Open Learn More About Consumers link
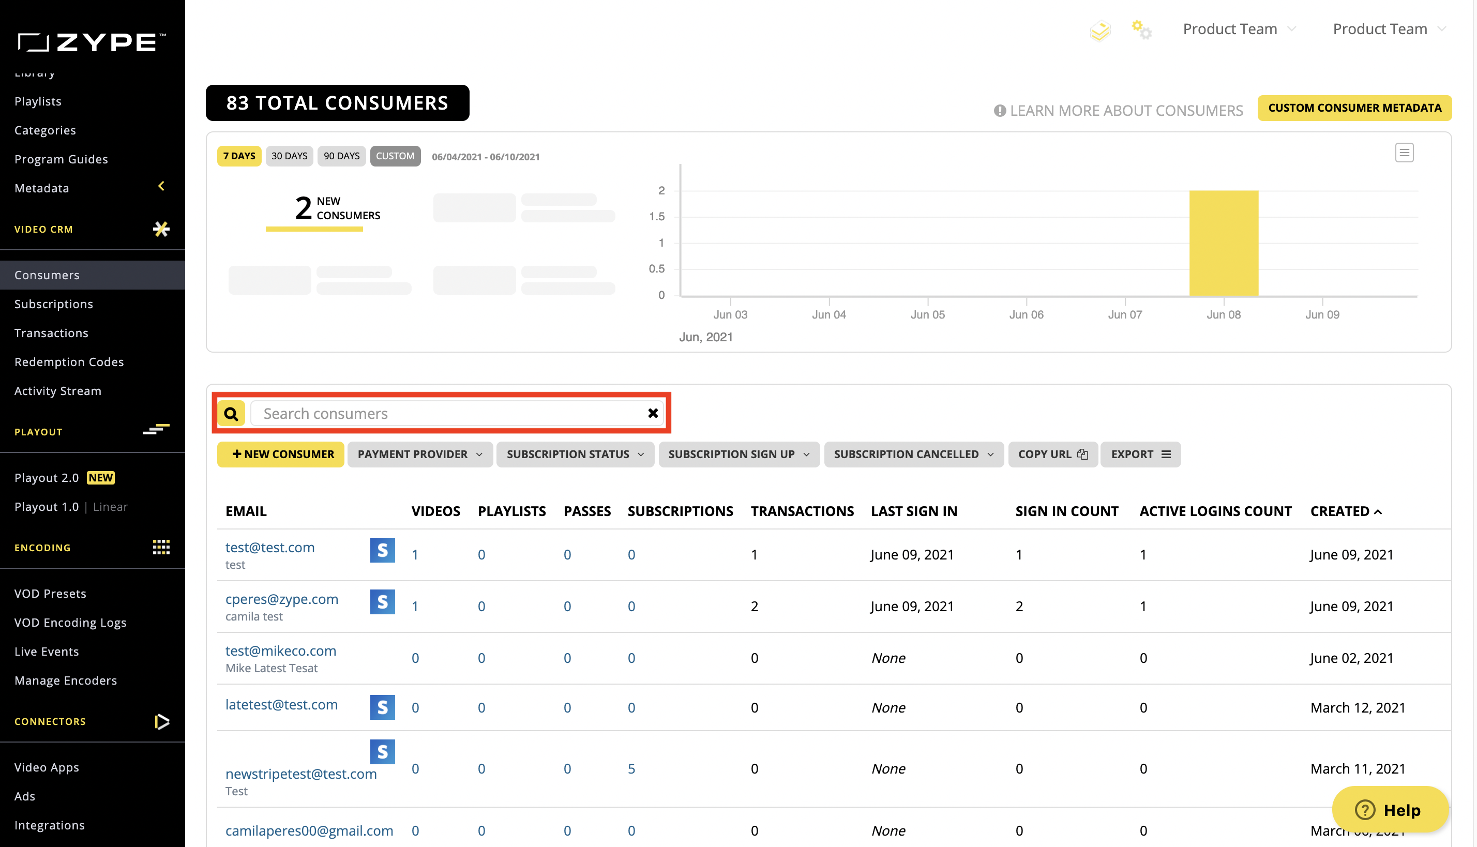This screenshot has width=1477, height=847. 1118,111
